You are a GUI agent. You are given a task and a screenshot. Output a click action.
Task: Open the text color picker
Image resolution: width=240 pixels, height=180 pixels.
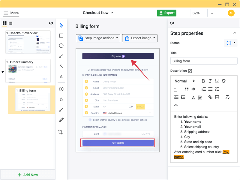tap(193, 98)
